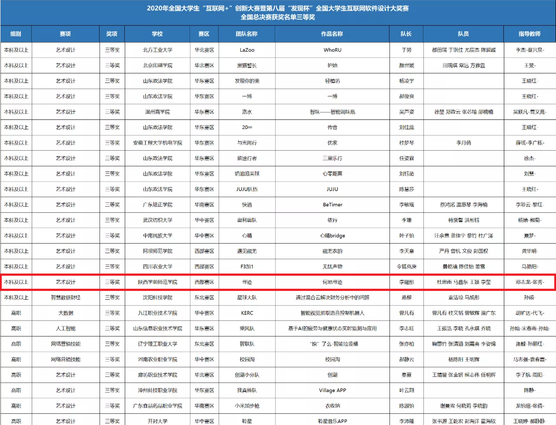Viewport: 556px width, 425px height.
Task: Click the 指导教师 column header
Action: coord(529,34)
